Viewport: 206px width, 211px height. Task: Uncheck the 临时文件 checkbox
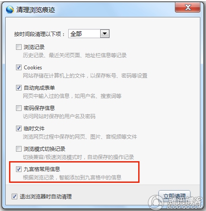(19, 129)
